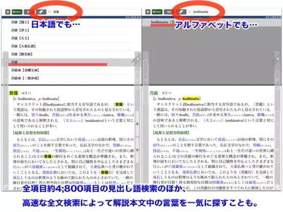
Task: Click 【起源と思想史的展開】 heading in left article
Action: tap(31, 133)
